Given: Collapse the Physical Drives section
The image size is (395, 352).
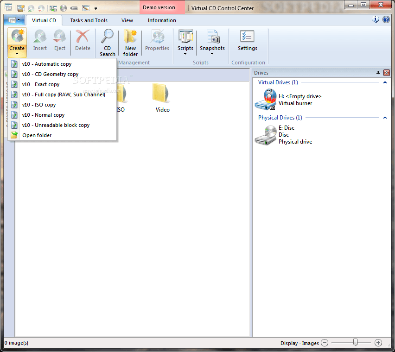Looking at the screenshot, I should point(385,118).
